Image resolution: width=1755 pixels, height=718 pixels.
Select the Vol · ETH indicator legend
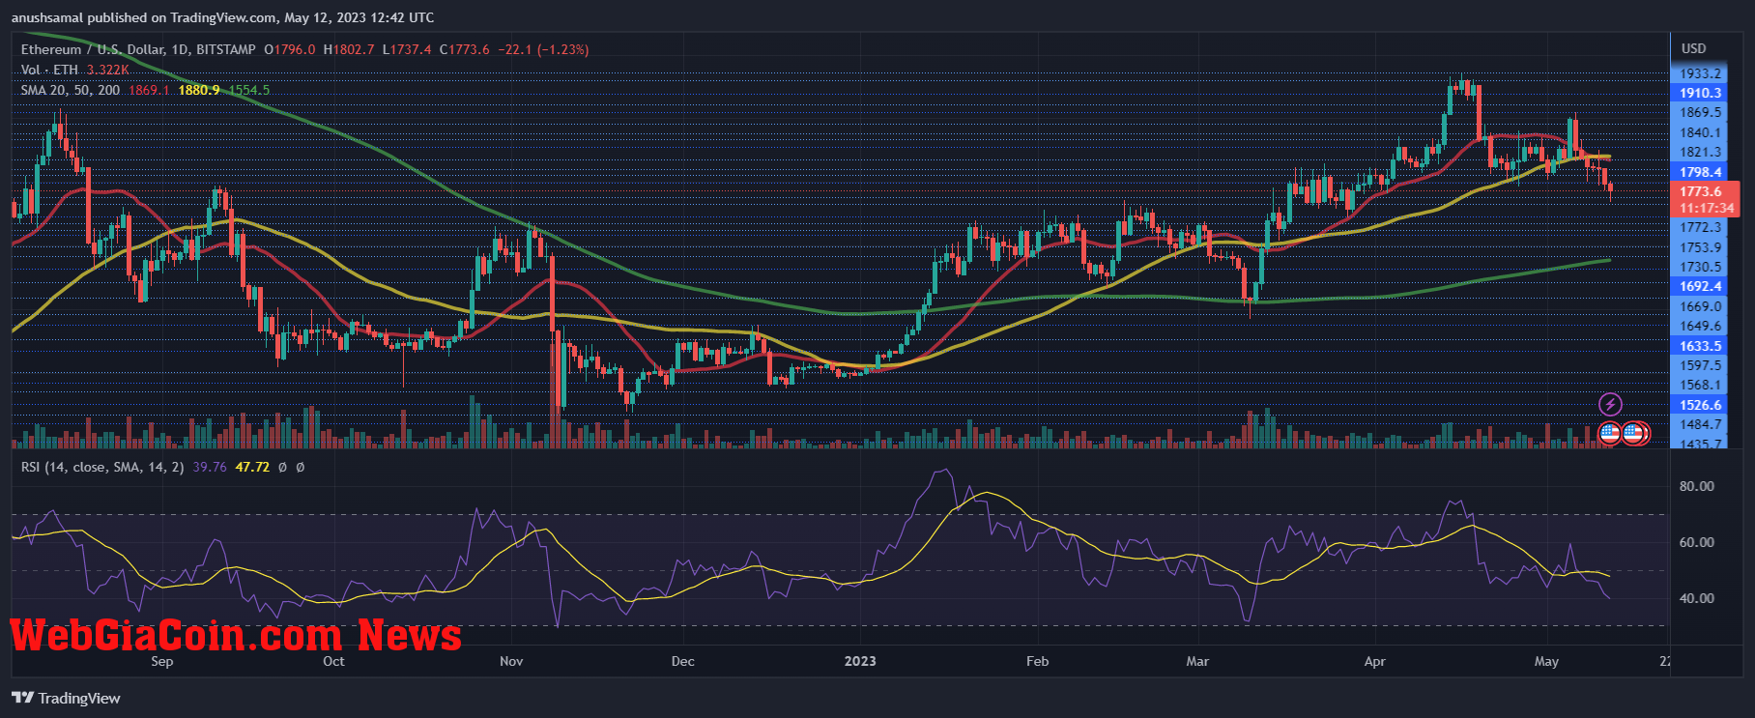pyautogui.click(x=49, y=70)
